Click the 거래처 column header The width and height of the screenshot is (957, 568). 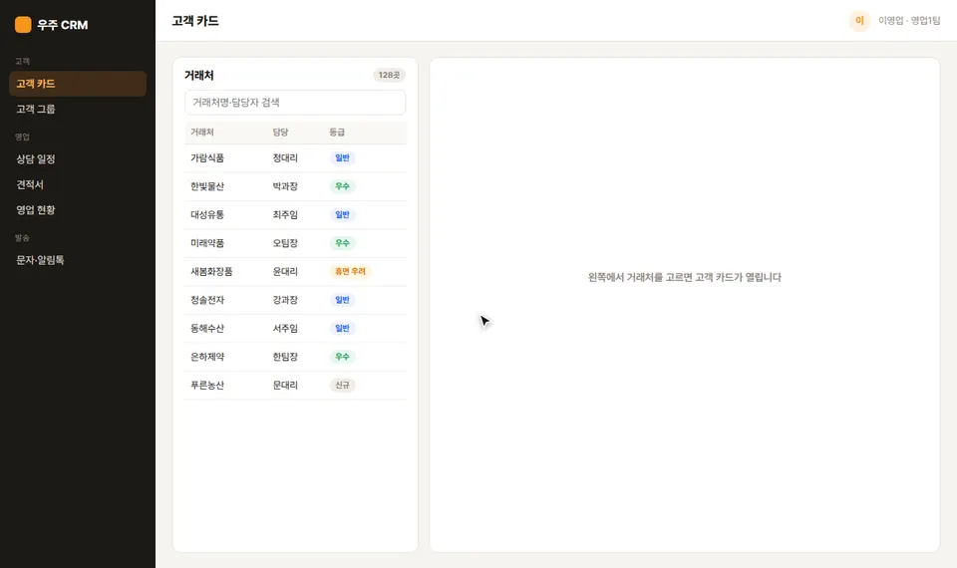coord(202,132)
